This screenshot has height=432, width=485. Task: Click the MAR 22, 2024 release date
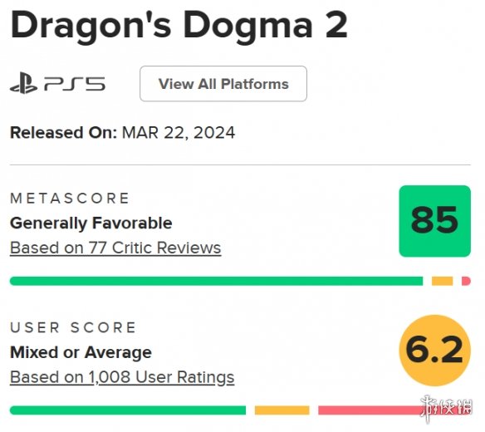179,133
